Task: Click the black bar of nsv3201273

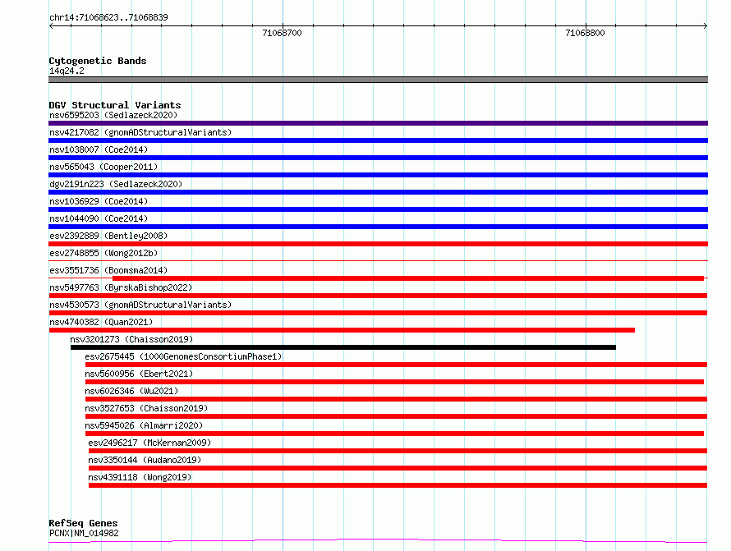Action: 343,347
